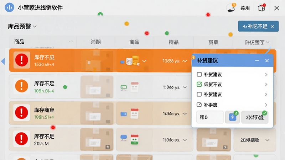Open the last column header dropdown chevron
285x160 pixels.
[268, 42]
